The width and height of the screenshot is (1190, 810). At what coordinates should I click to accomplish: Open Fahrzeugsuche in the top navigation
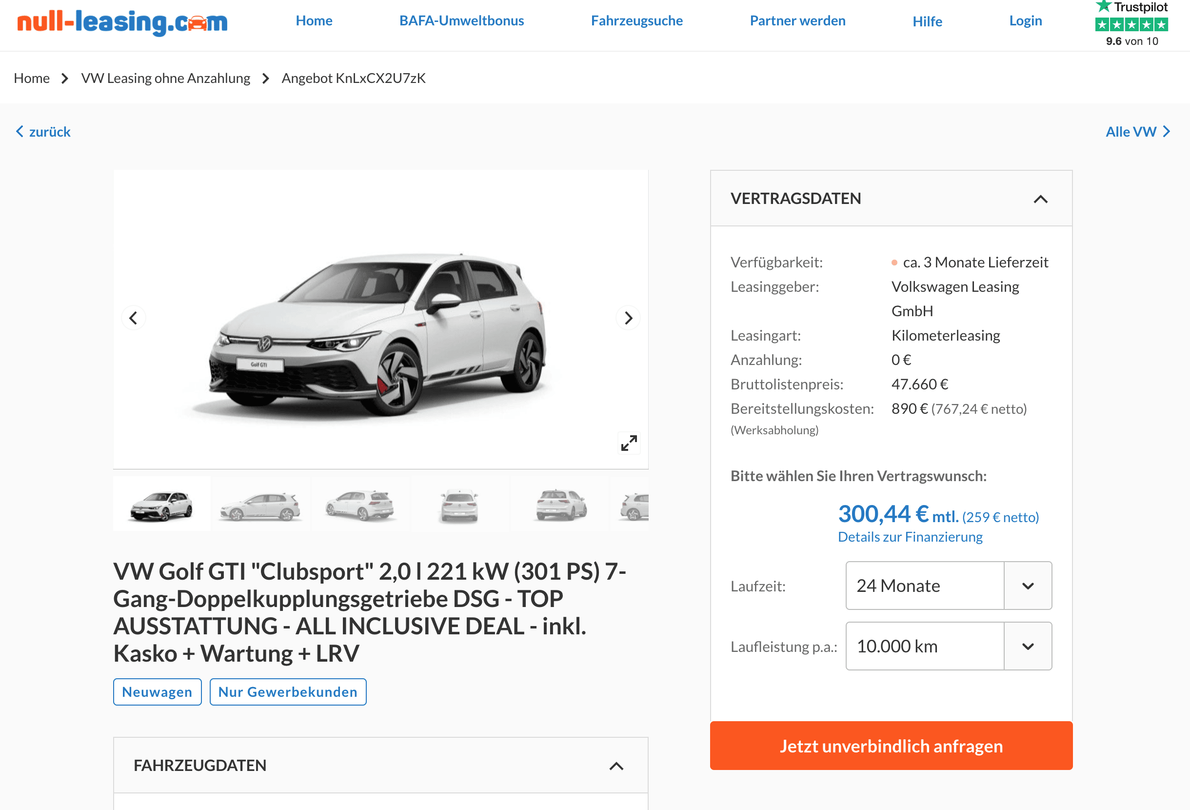coord(636,20)
